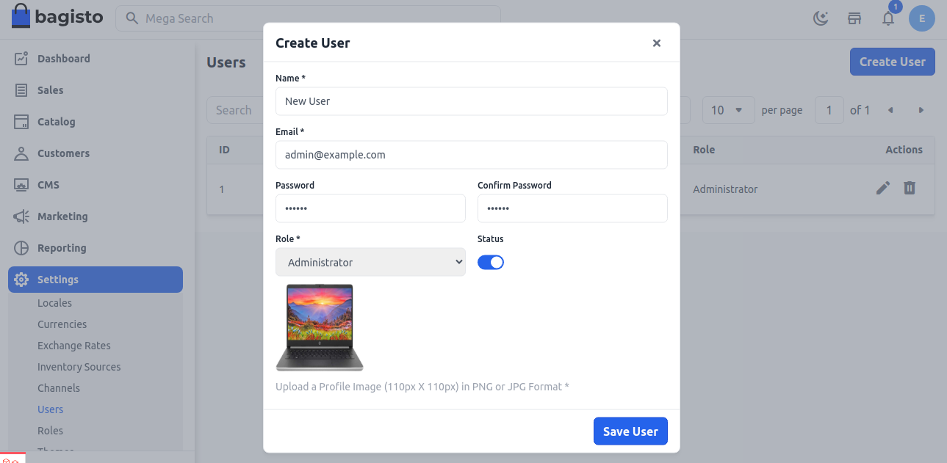Toggle dark mode with the moon icon
Viewport: 947px width, 463px height.
pyautogui.click(x=821, y=18)
